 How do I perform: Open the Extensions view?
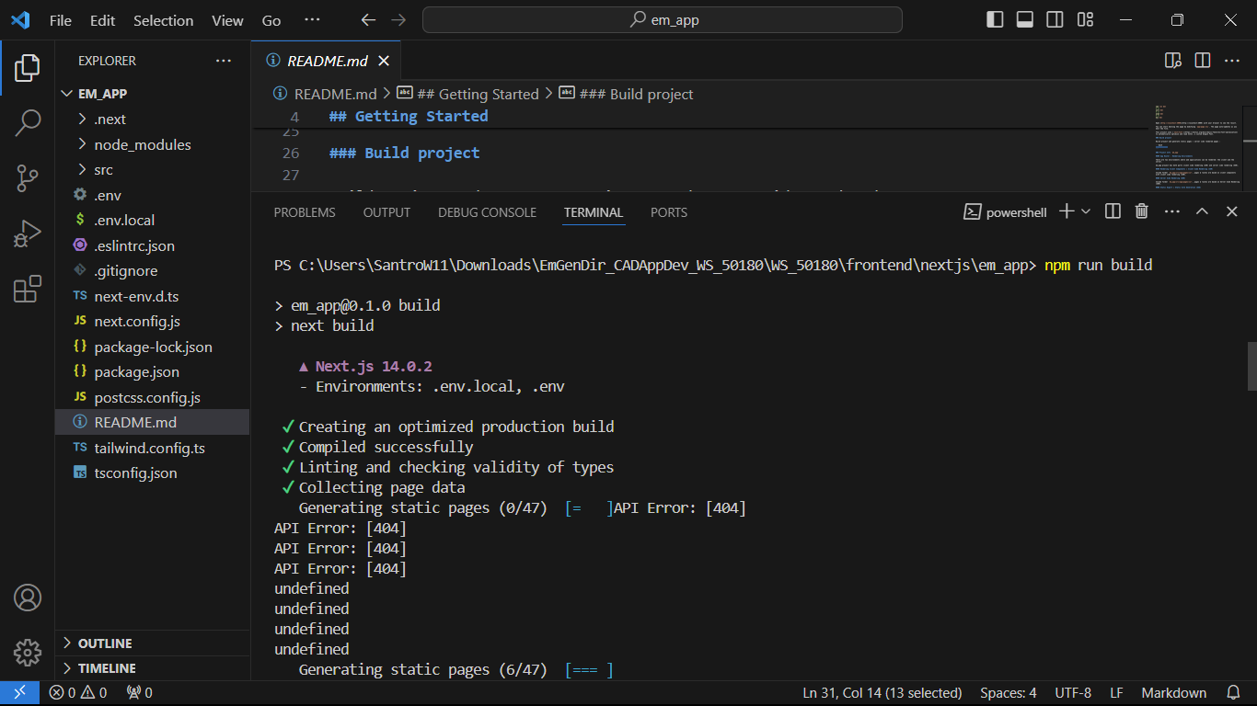pyautogui.click(x=28, y=289)
